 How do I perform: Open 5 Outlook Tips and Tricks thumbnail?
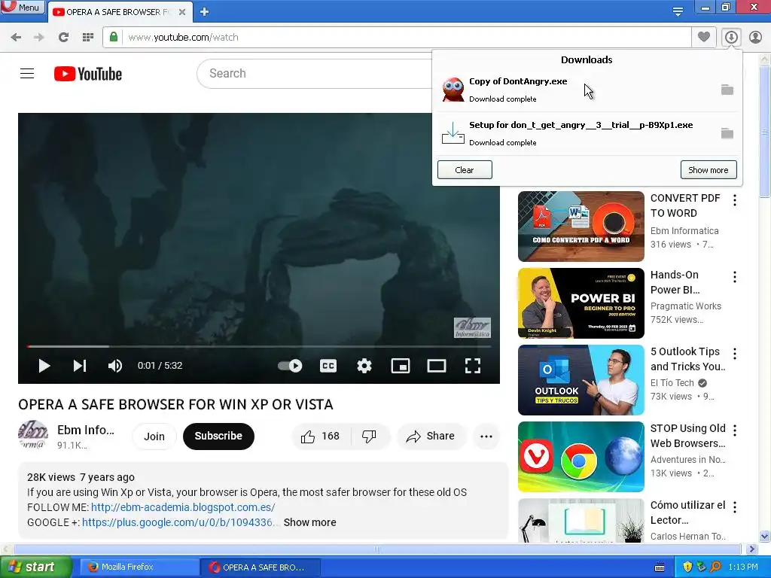581,380
